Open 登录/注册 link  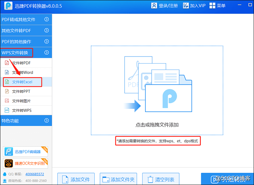168,6
